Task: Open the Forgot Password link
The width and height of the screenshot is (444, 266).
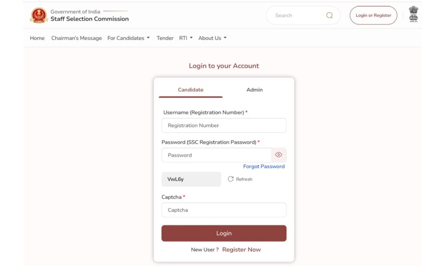Action: pos(264,166)
